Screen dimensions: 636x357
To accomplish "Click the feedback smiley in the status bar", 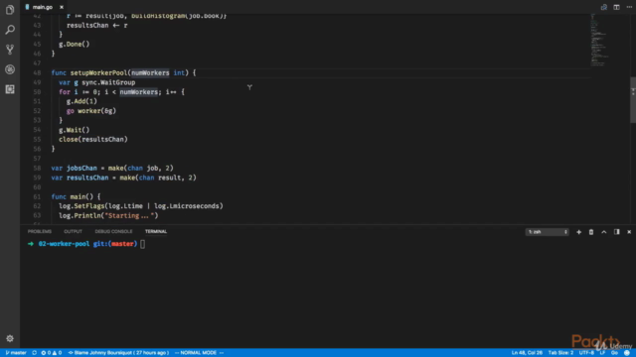I will pyautogui.click(x=627, y=353).
